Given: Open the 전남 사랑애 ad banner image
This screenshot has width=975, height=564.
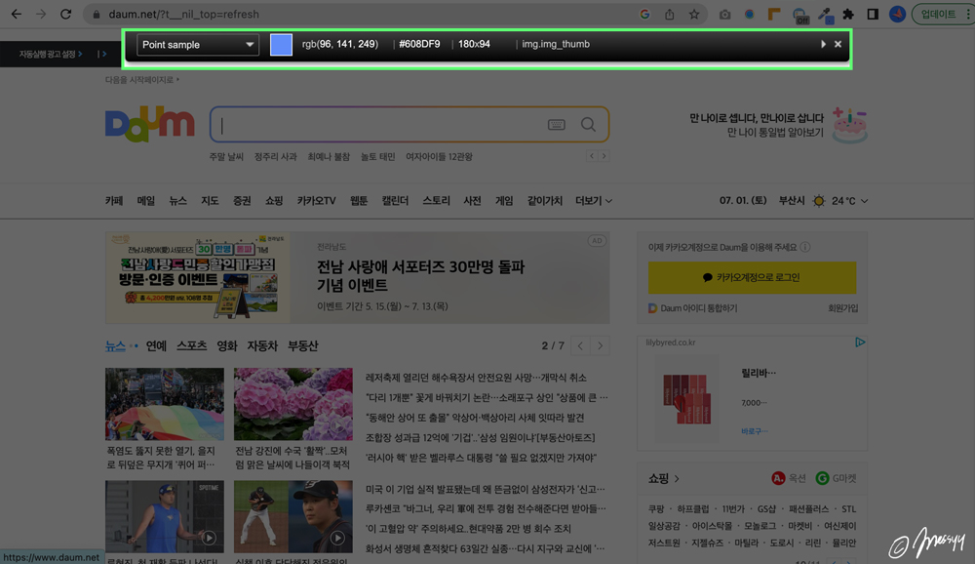Looking at the screenshot, I should pyautogui.click(x=198, y=278).
